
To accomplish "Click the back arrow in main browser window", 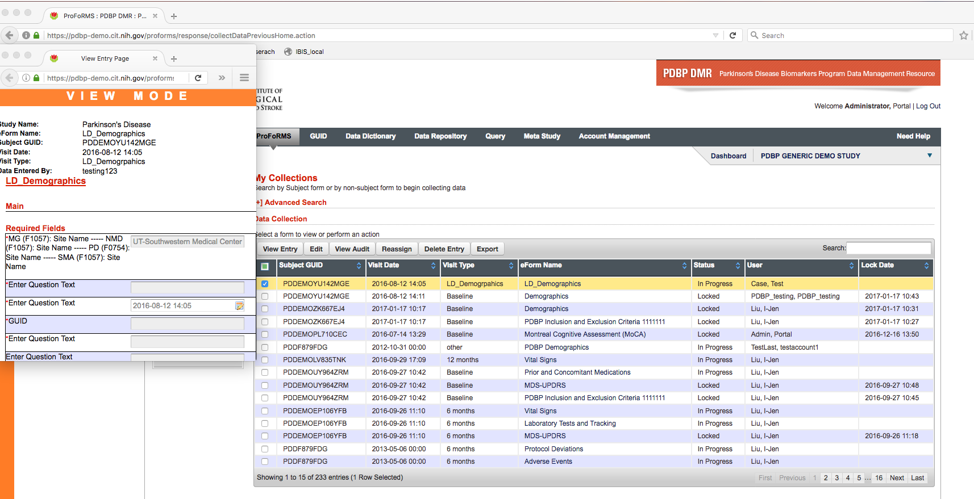I will [9, 35].
